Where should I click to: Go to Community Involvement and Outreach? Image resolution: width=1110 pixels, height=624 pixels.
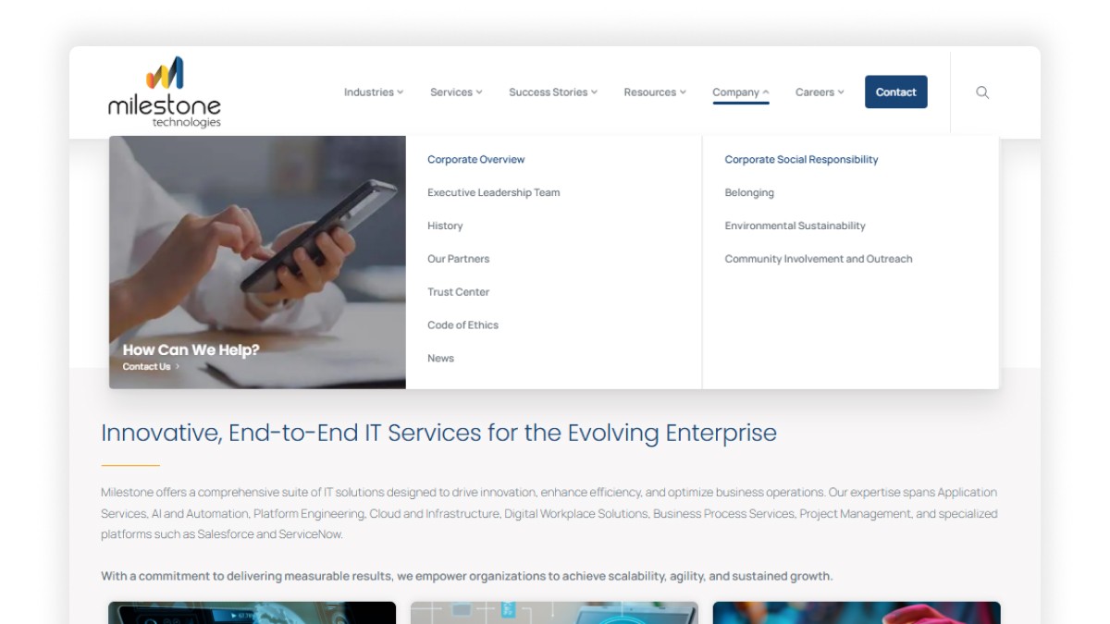(x=819, y=260)
